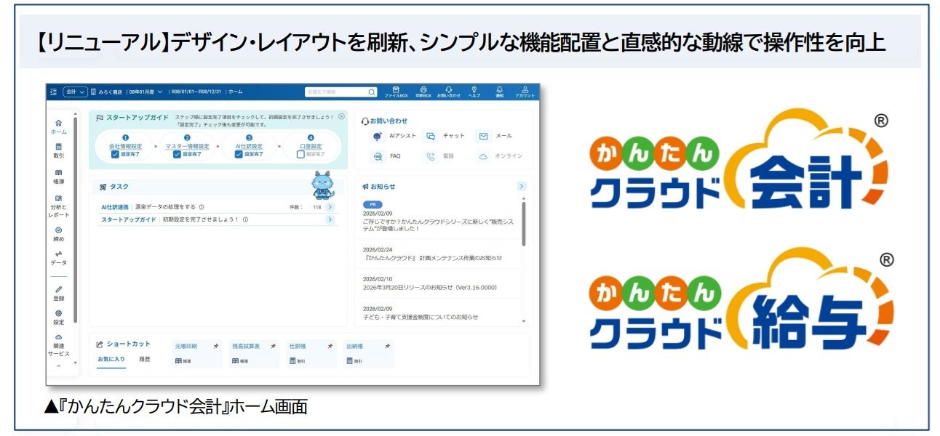Open the マスター情報設定 step link
Screen dimensions: 940x436
(x=187, y=146)
